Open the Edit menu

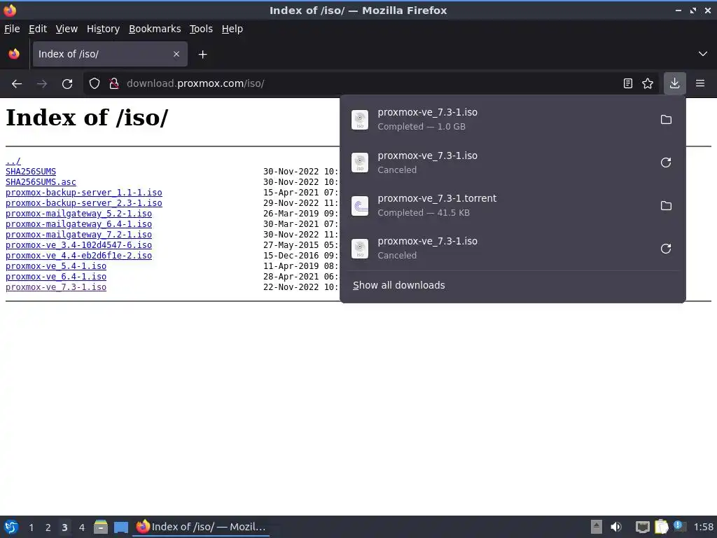click(38, 29)
